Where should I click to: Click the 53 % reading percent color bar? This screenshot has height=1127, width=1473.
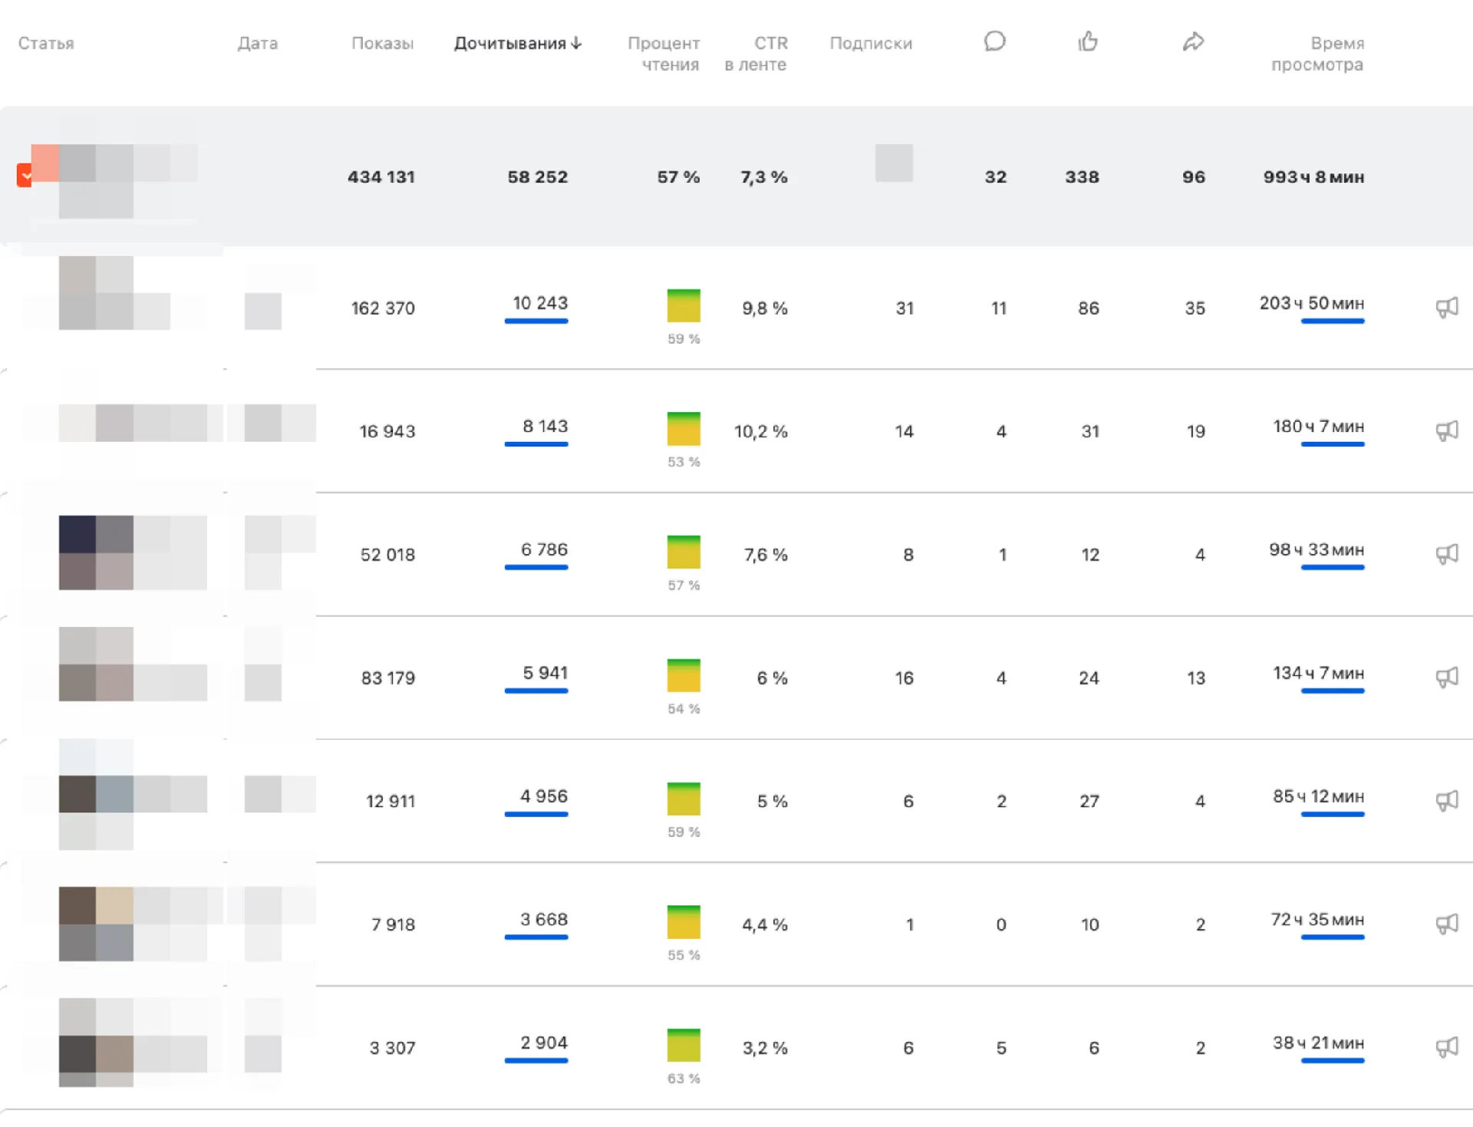click(x=684, y=429)
